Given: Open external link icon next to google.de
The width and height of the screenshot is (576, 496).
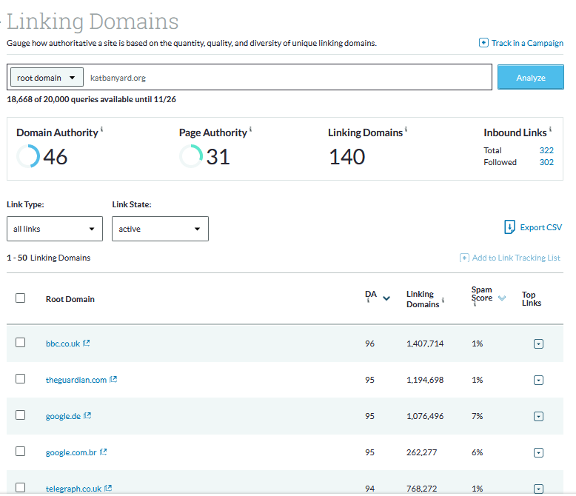Looking at the screenshot, I should coord(87,415).
